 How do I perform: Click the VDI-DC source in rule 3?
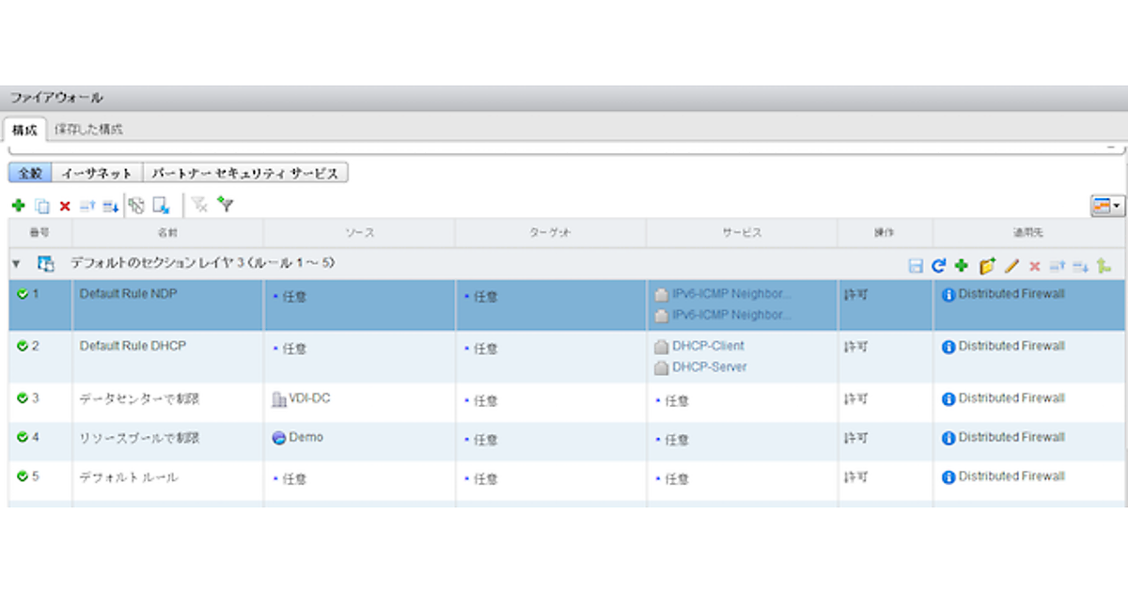(308, 398)
